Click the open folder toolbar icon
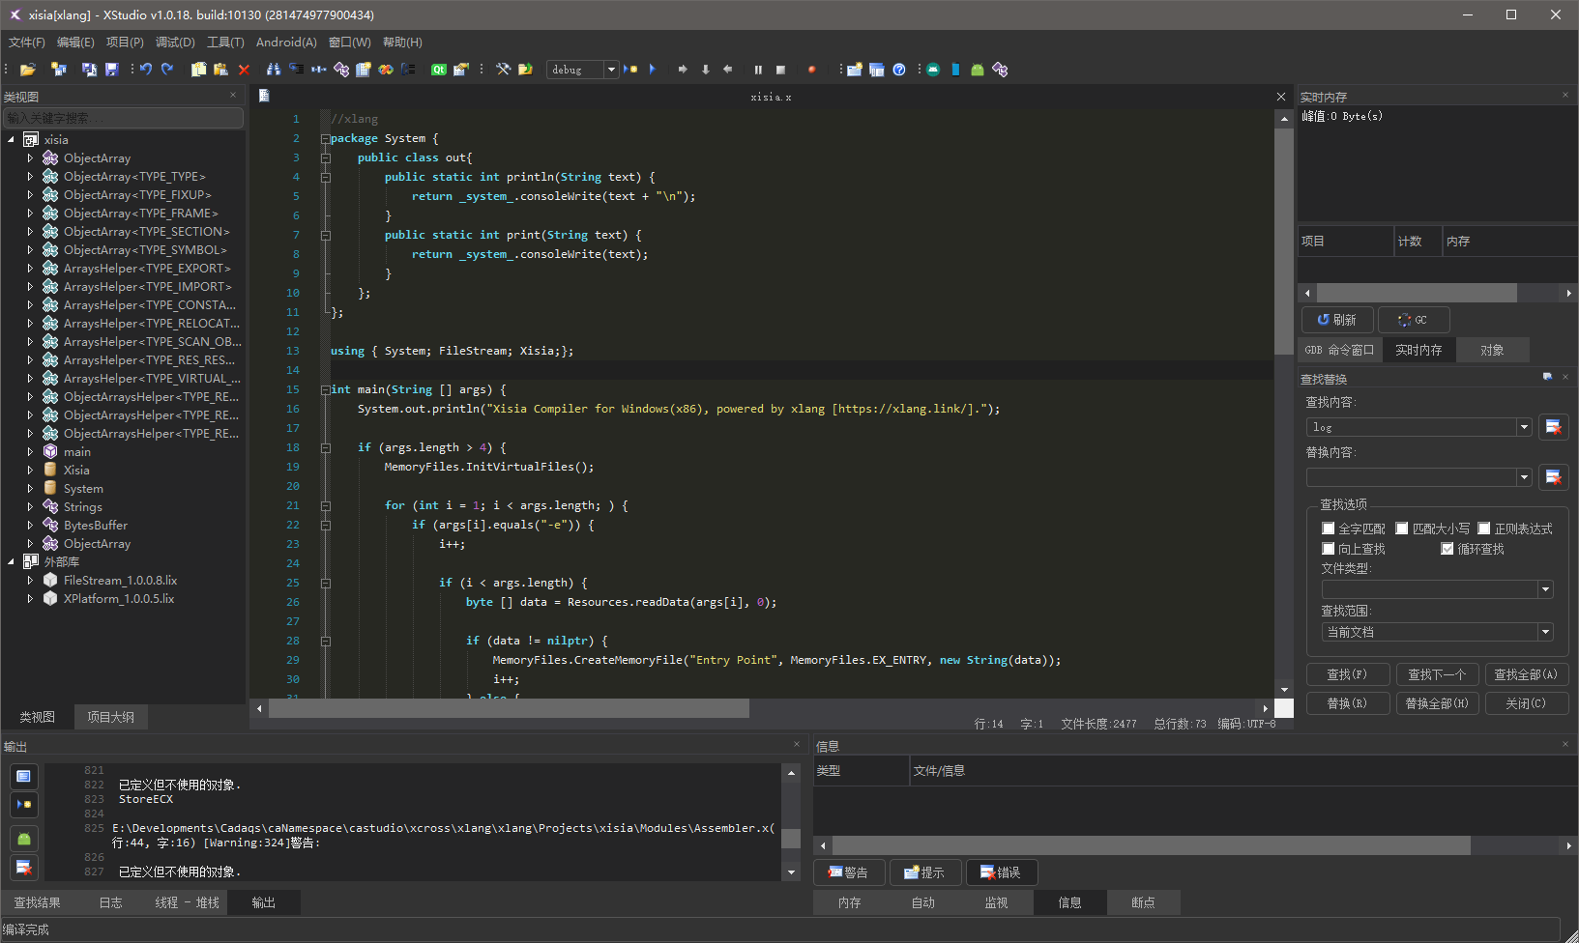 (28, 70)
